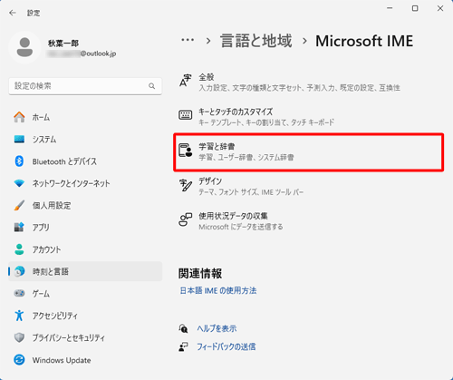Open Windows Update category
The width and height of the screenshot is (453, 380).
point(85,360)
